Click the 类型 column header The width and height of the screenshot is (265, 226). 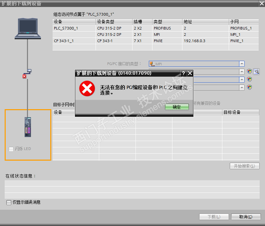(x=167, y=22)
